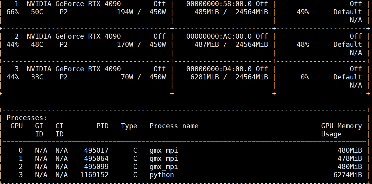Click the 'Processes:' heading
This screenshot has width=372, height=184.
[x=27, y=118]
